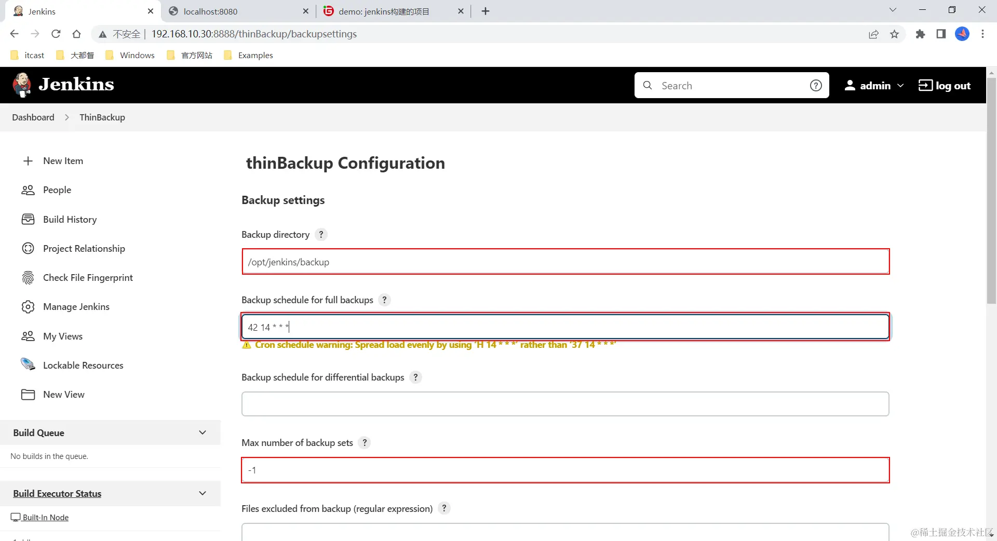This screenshot has height=541, width=997.
Task: Open the itcast bookmark folder
Action: click(x=28, y=55)
